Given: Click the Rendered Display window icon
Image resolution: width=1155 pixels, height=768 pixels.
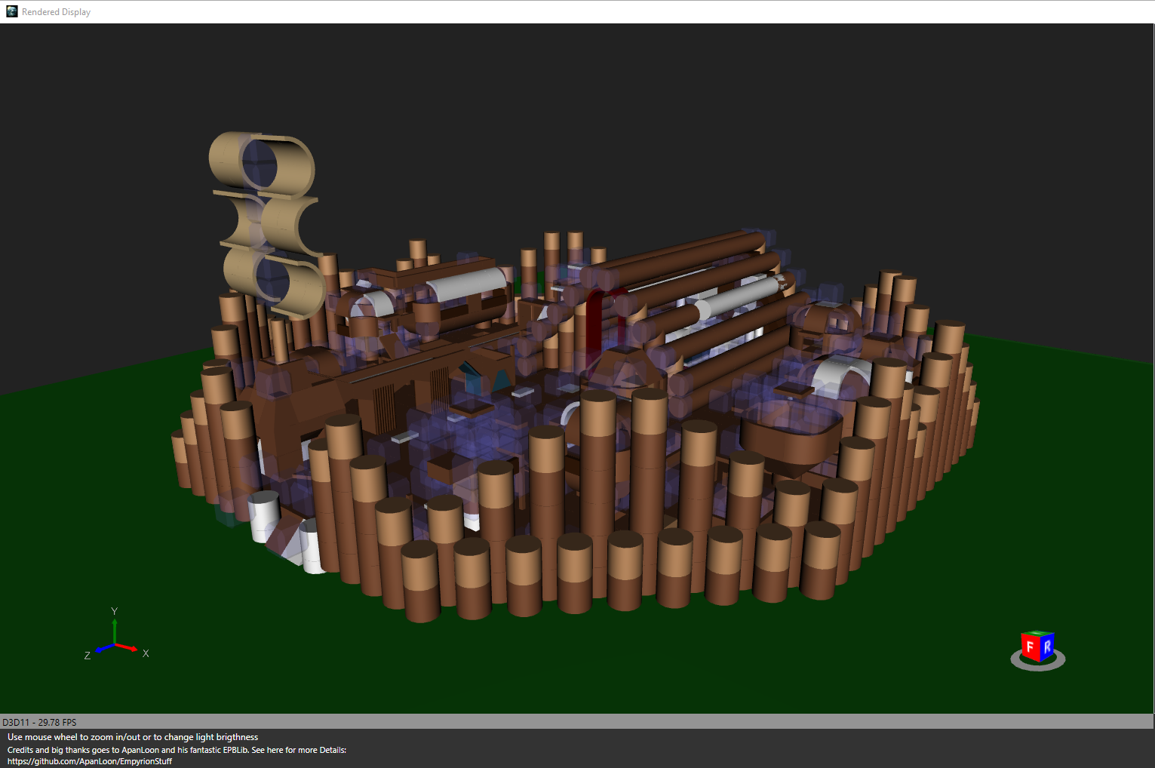Looking at the screenshot, I should [x=11, y=11].
